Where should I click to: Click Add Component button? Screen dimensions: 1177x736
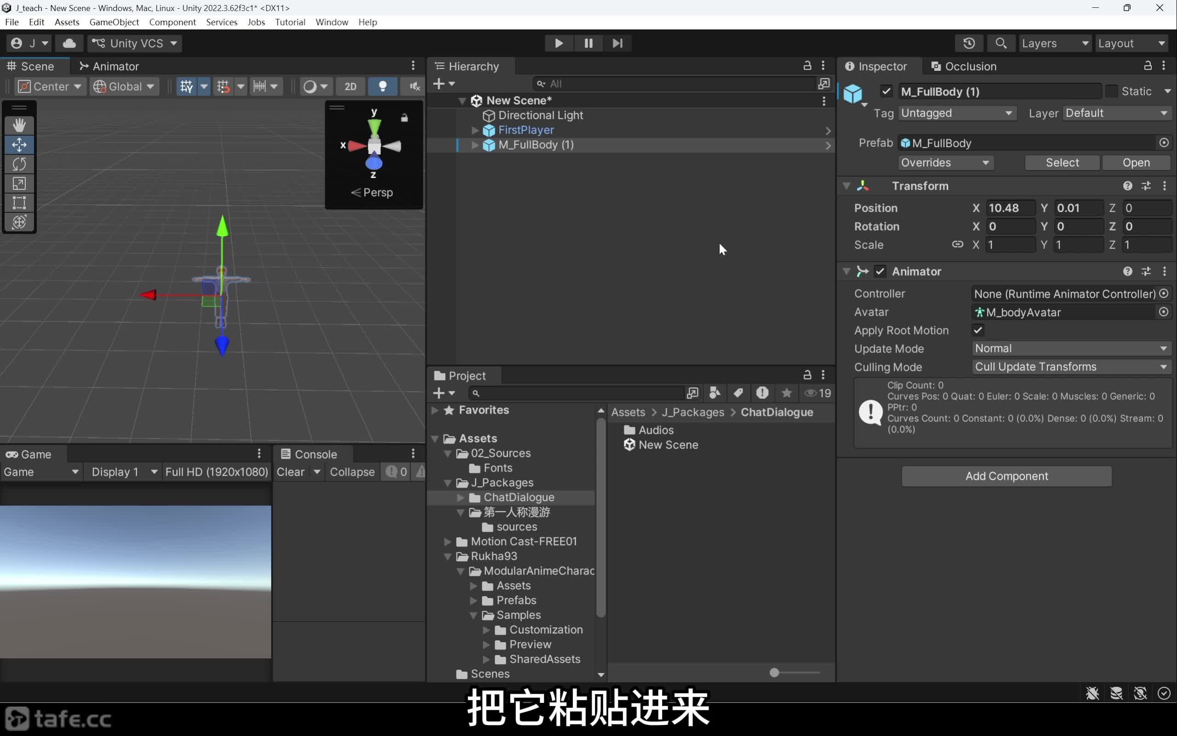click(1006, 476)
